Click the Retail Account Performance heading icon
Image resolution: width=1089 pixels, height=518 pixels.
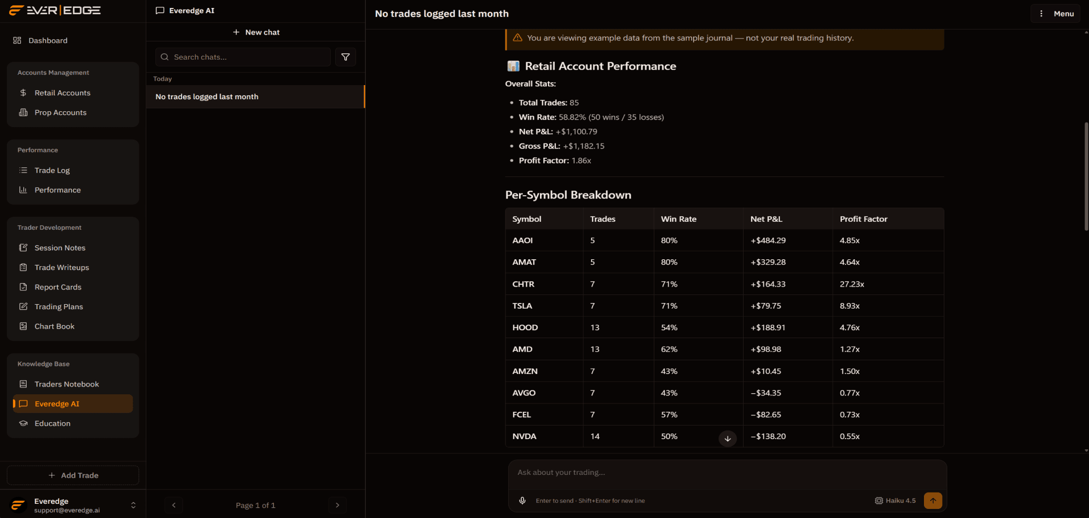513,66
